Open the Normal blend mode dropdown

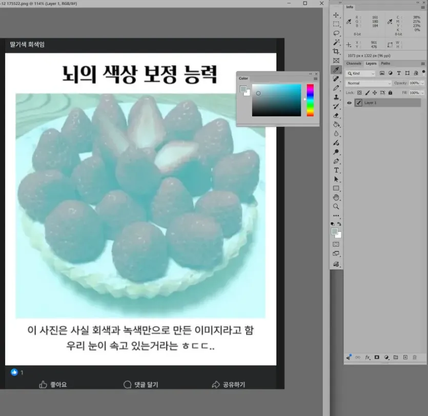pos(369,83)
